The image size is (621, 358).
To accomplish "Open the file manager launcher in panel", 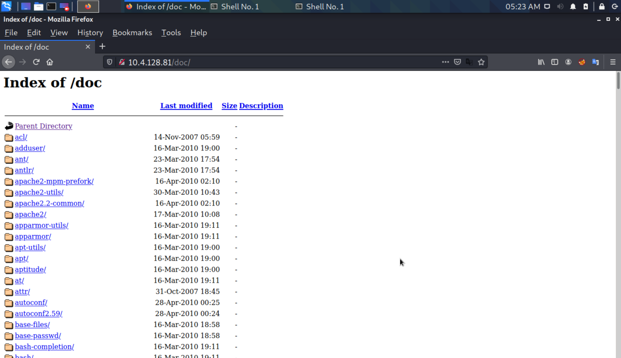I will pyautogui.click(x=39, y=7).
